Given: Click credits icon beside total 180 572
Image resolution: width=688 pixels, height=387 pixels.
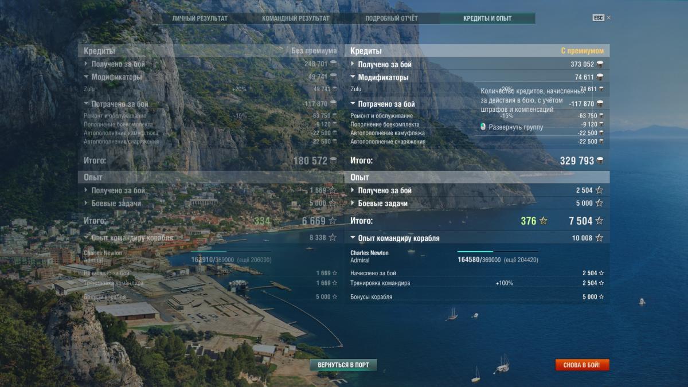Looking at the screenshot, I should pyautogui.click(x=334, y=161).
